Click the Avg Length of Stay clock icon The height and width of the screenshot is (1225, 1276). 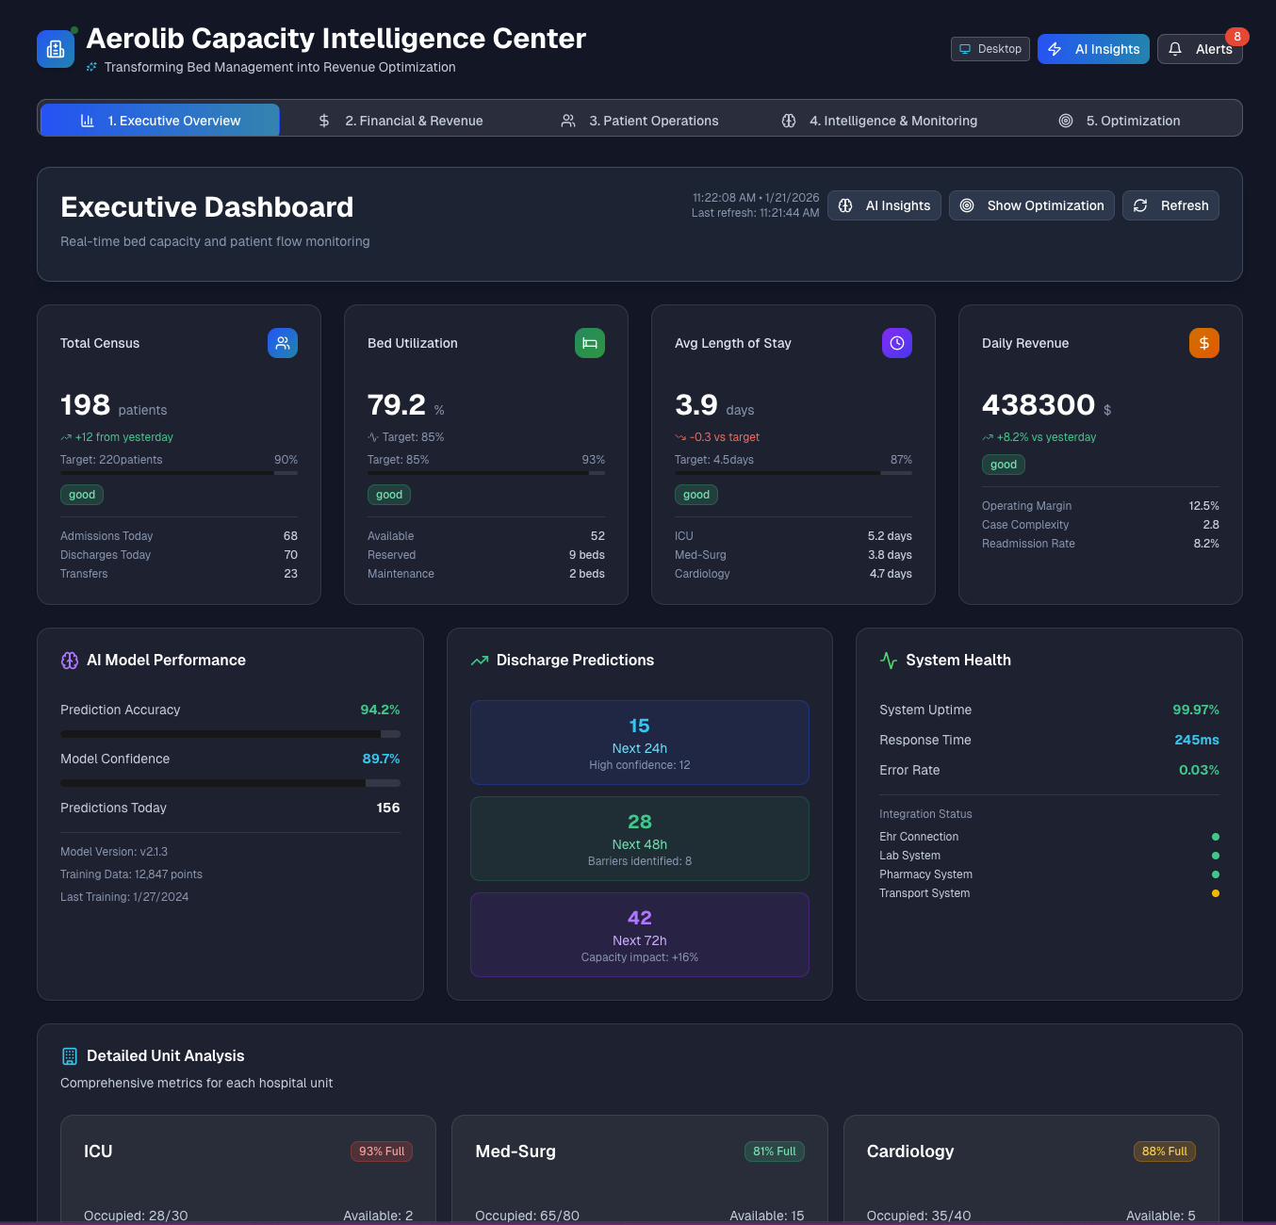(x=896, y=343)
